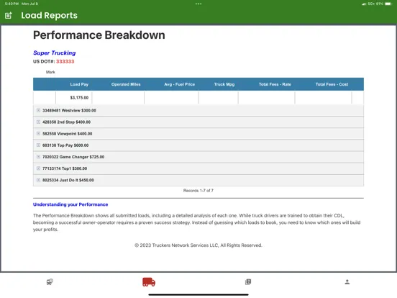Open the profile tab in the bottom bar
Viewport: 397px width, 298px height.
tap(347, 281)
